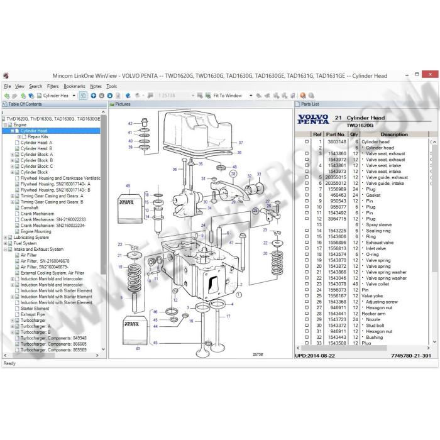Toggle the Table of Contents tree button
The width and height of the screenshot is (440, 440).
(x=83, y=96)
